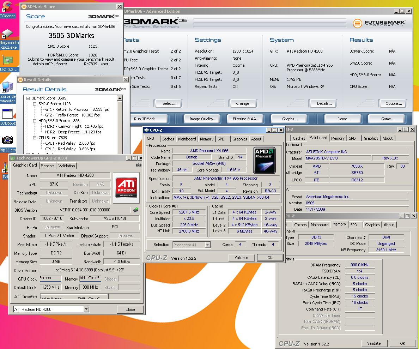
Task: Click the DRAM Frequency value 900.0 MHz
Action: click(360, 265)
